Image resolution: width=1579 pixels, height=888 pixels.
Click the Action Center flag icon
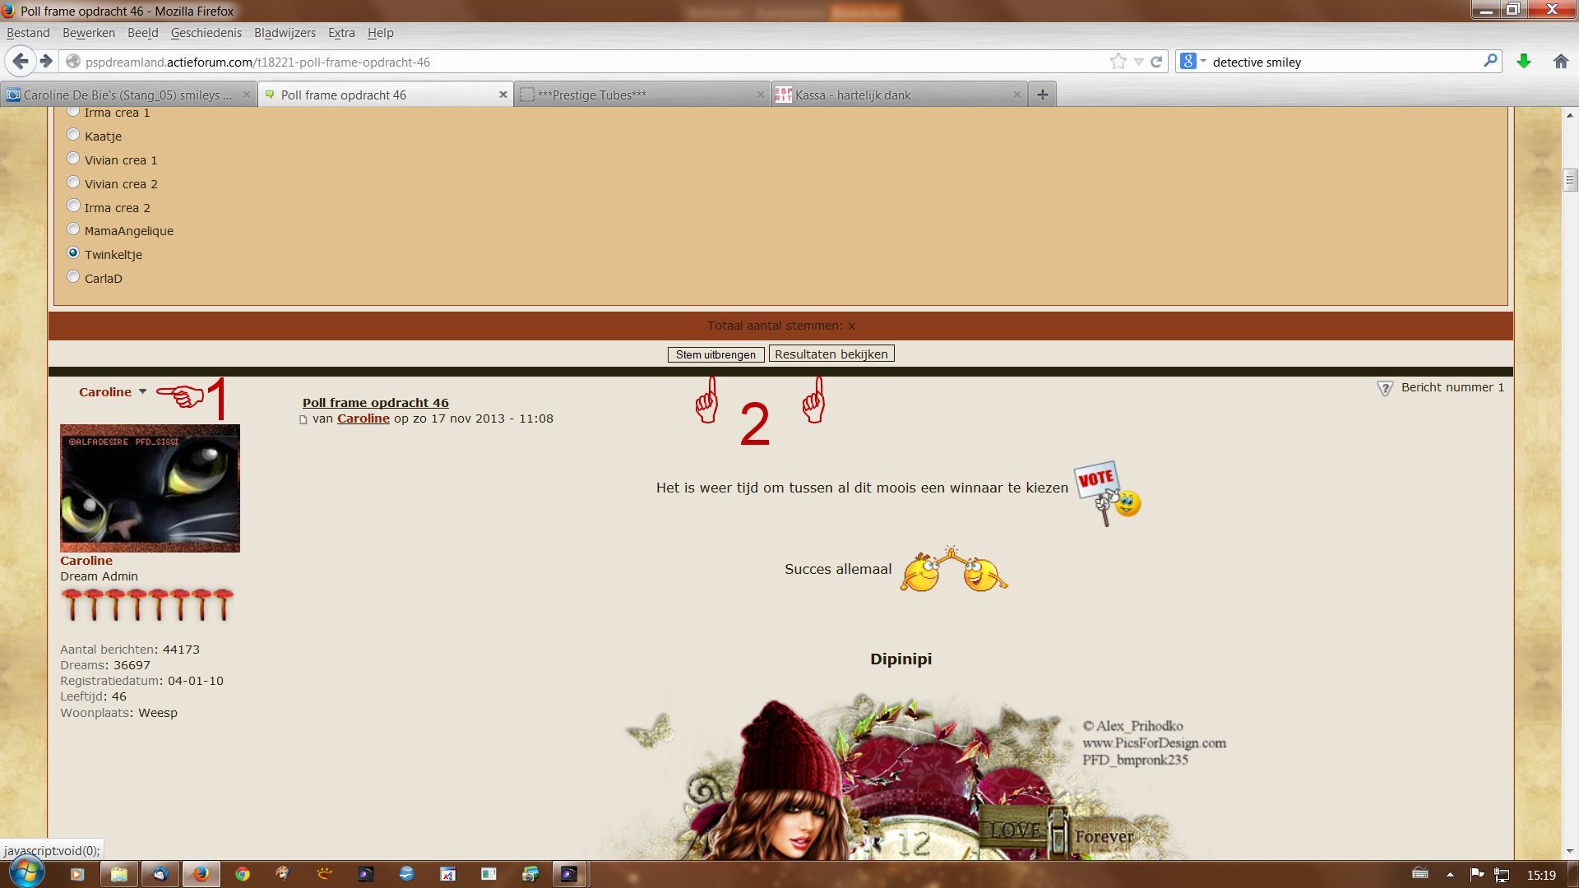pyautogui.click(x=1476, y=875)
